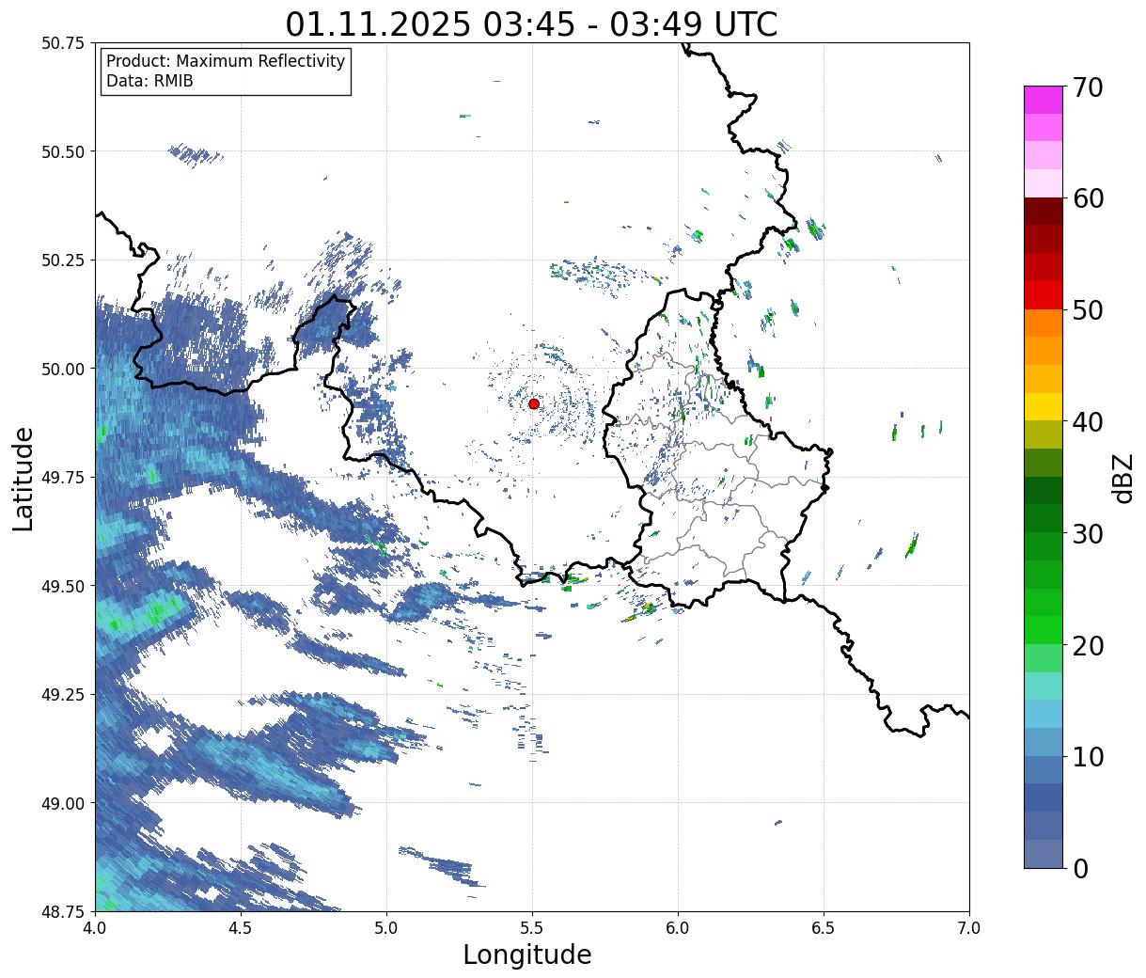The image size is (1146, 978).
Task: Click the colorbar tick label 40
Action: pos(1087,421)
